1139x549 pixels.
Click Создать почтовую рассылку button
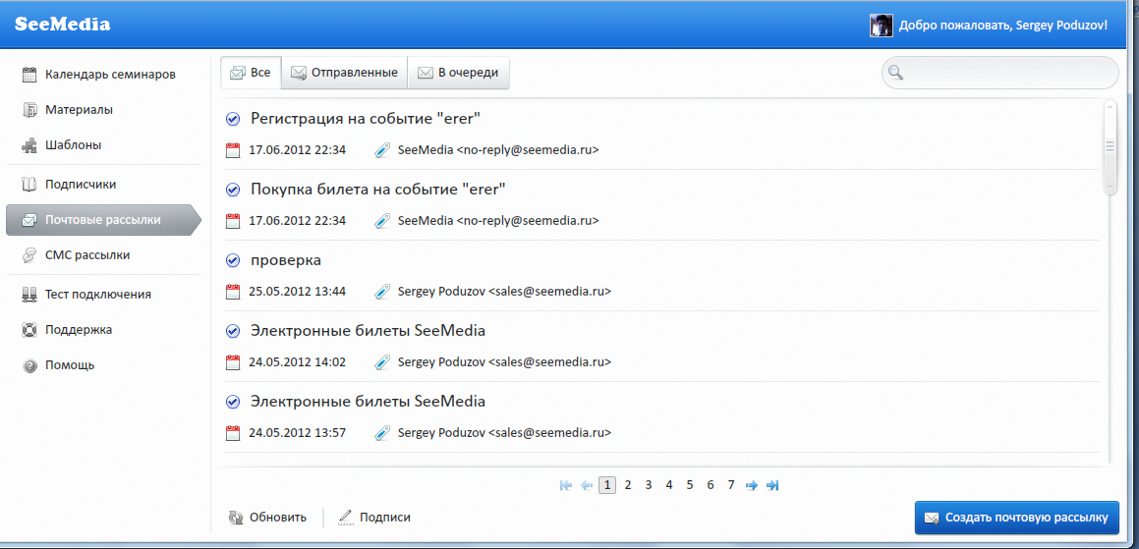[1017, 518]
